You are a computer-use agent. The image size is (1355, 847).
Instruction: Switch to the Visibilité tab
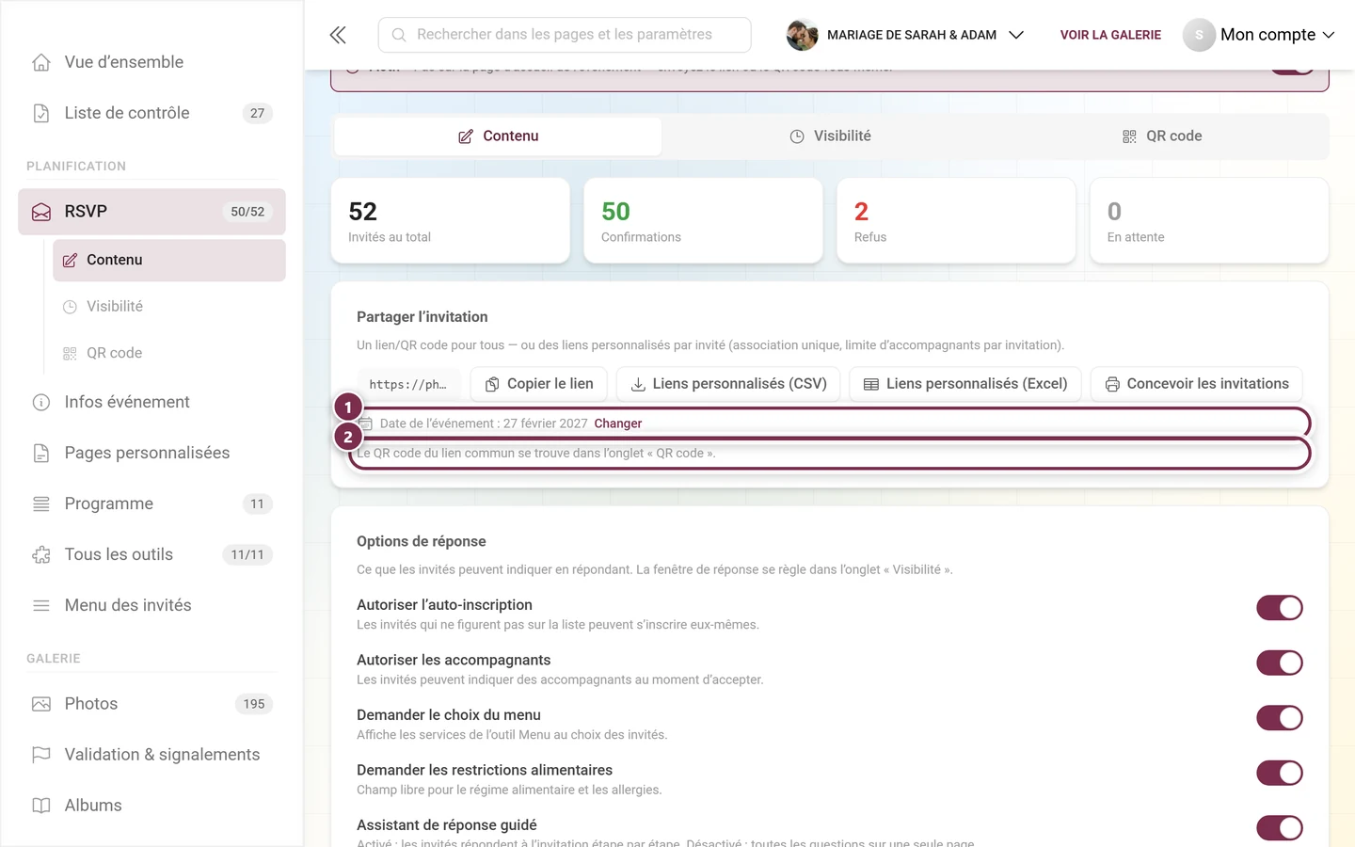[x=829, y=136]
